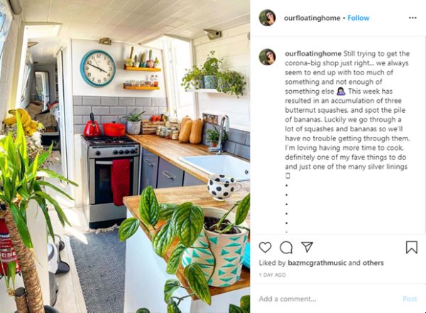The height and width of the screenshot is (313, 426).
Task: Focus the Add a comment field
Action: tap(326, 299)
